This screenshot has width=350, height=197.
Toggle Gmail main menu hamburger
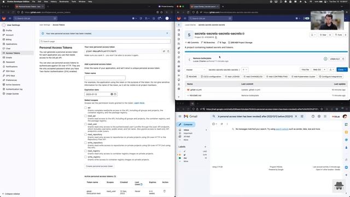[x=180, y=117]
